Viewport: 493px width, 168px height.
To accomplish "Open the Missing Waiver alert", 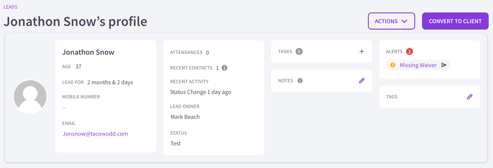I will (418, 65).
